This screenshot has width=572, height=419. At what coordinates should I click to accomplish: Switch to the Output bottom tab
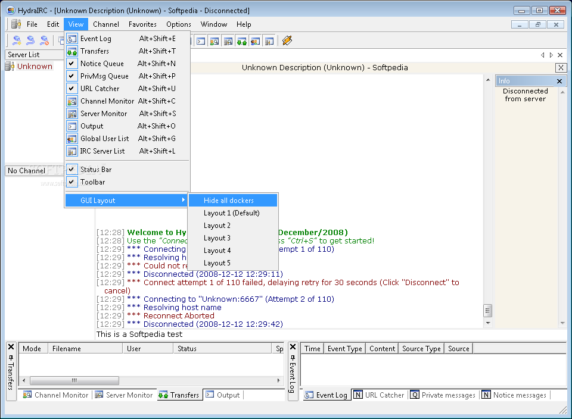(222, 395)
